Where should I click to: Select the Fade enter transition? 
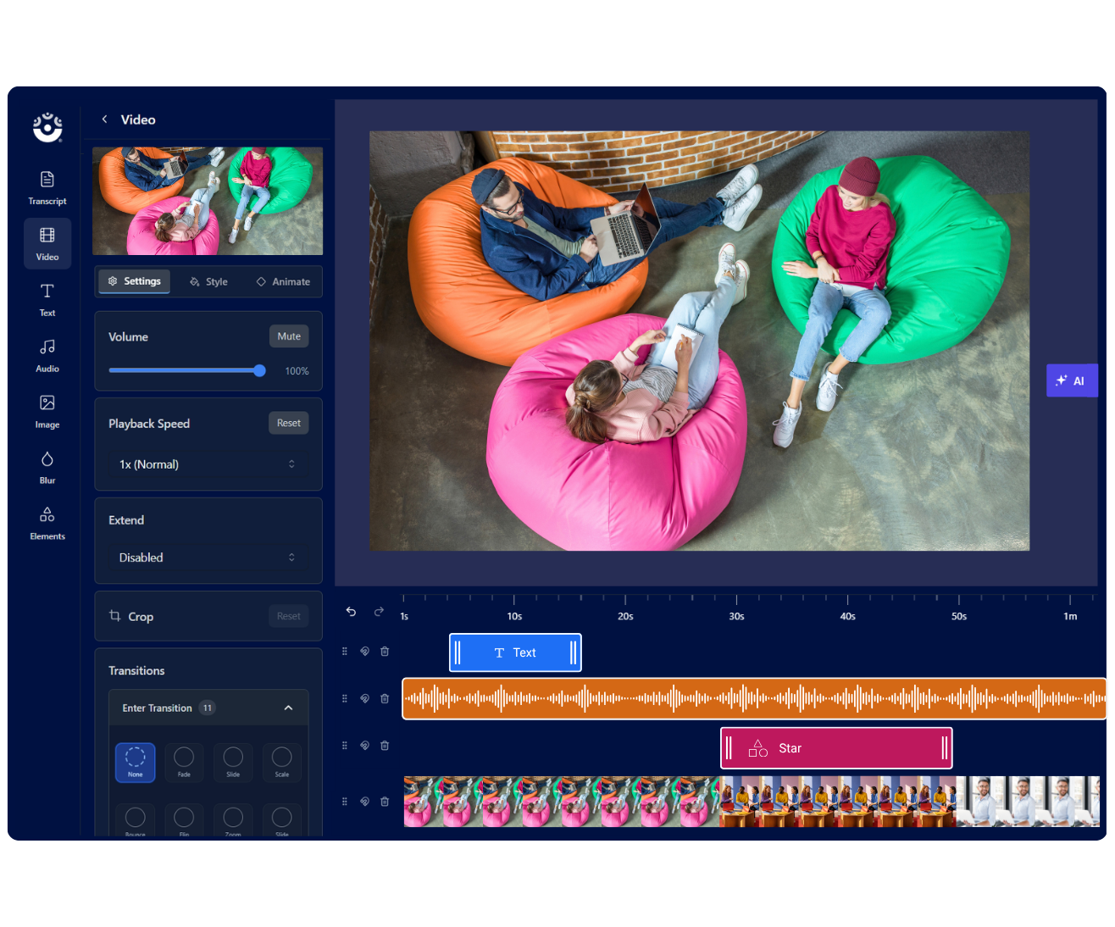click(184, 763)
